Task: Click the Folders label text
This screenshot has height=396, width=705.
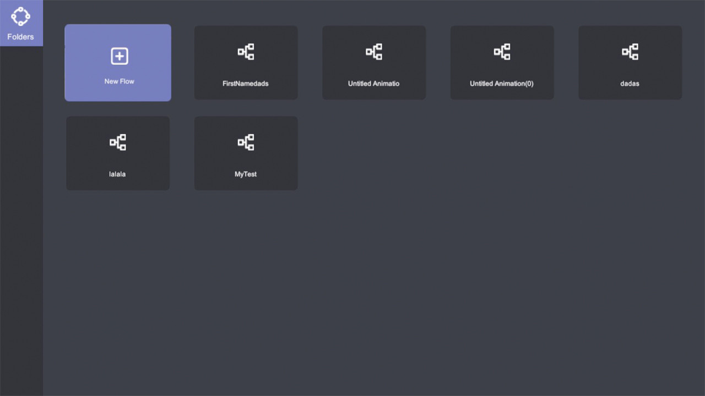Action: [x=21, y=37]
